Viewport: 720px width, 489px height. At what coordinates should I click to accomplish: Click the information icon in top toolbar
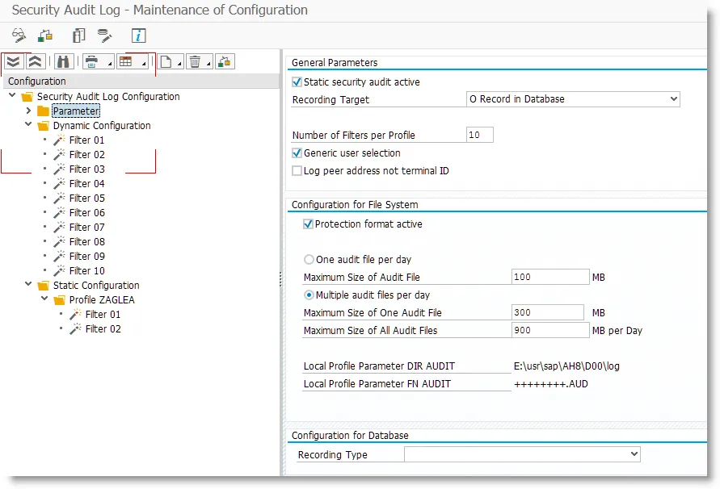pos(139,36)
